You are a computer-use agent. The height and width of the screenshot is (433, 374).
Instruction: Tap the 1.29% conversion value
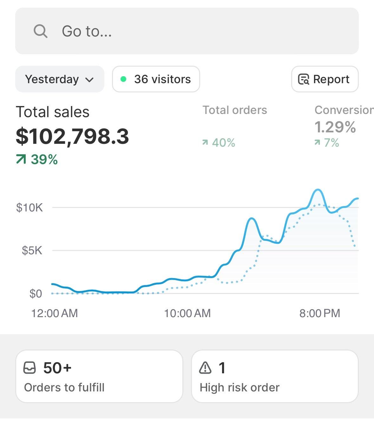coord(335,127)
